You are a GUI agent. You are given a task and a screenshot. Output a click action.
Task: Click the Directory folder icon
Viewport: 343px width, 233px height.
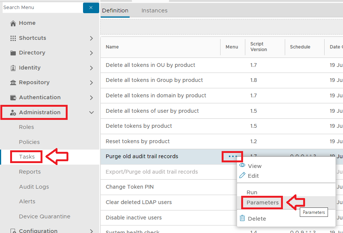tap(13, 53)
